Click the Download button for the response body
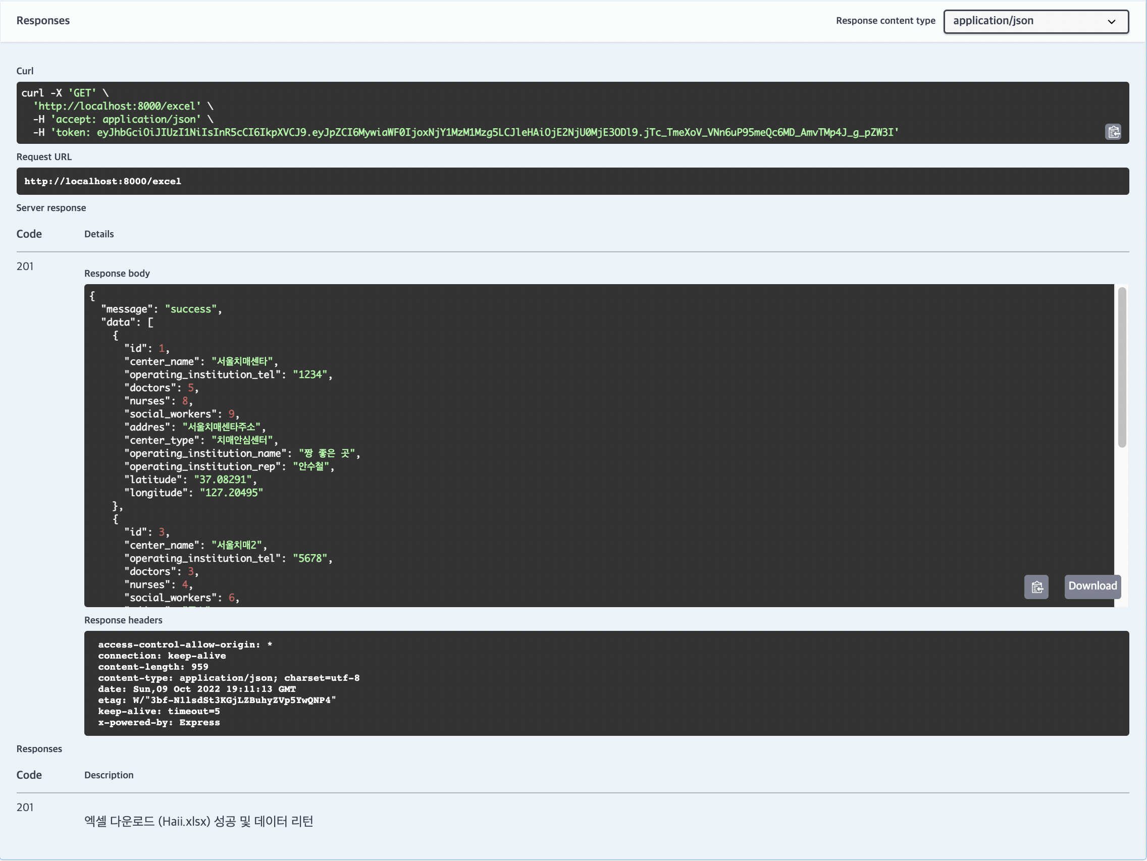This screenshot has height=861, width=1147. [x=1092, y=586]
